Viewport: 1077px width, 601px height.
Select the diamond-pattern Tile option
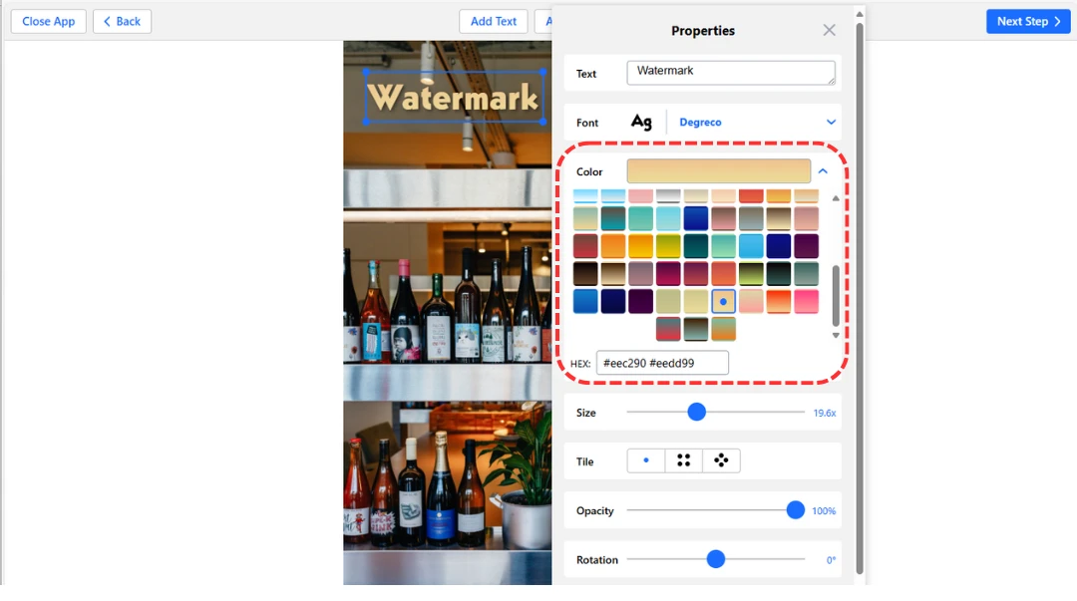pyautogui.click(x=721, y=460)
